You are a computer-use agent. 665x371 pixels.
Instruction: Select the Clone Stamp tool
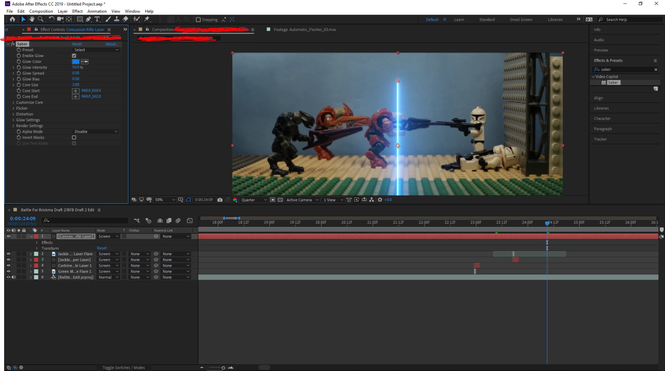click(x=117, y=19)
